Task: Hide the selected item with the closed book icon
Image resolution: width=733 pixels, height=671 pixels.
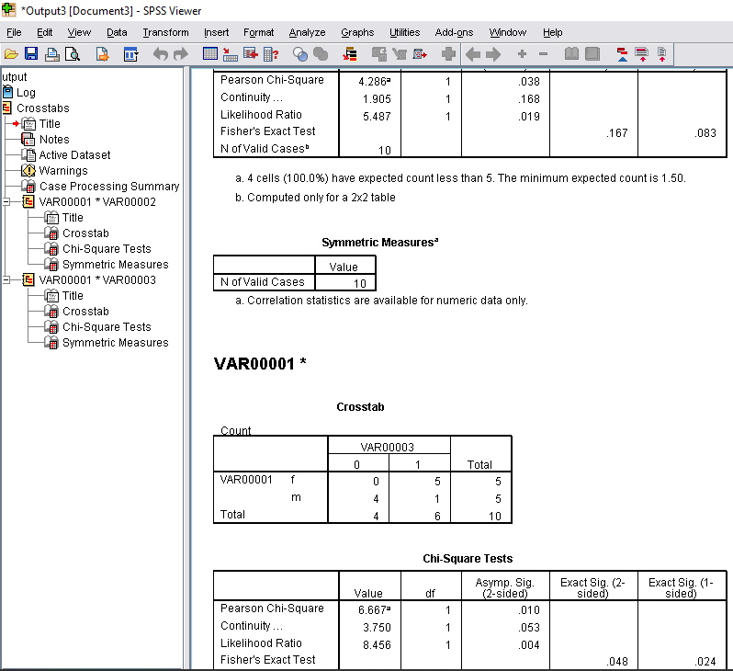Action: tap(592, 55)
